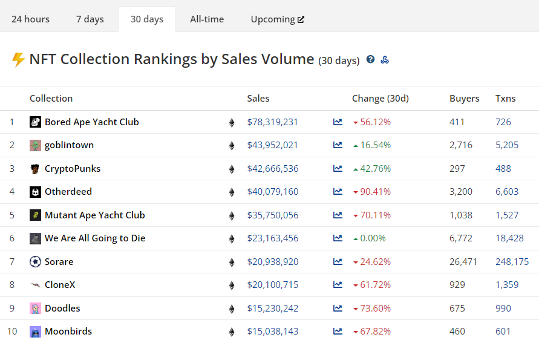Click the Change (30d) column header
The height and width of the screenshot is (343, 539).
pyautogui.click(x=380, y=99)
